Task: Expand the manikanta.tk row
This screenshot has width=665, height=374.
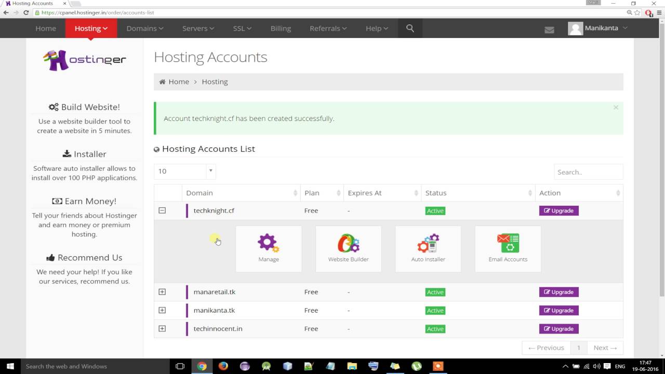Action: tap(162, 310)
